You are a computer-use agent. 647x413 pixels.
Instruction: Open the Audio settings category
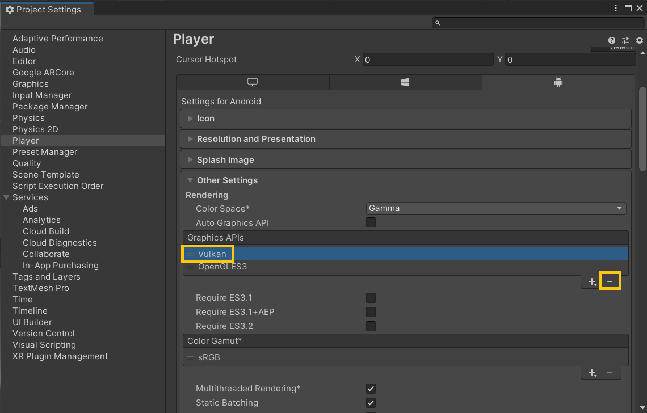(x=24, y=50)
